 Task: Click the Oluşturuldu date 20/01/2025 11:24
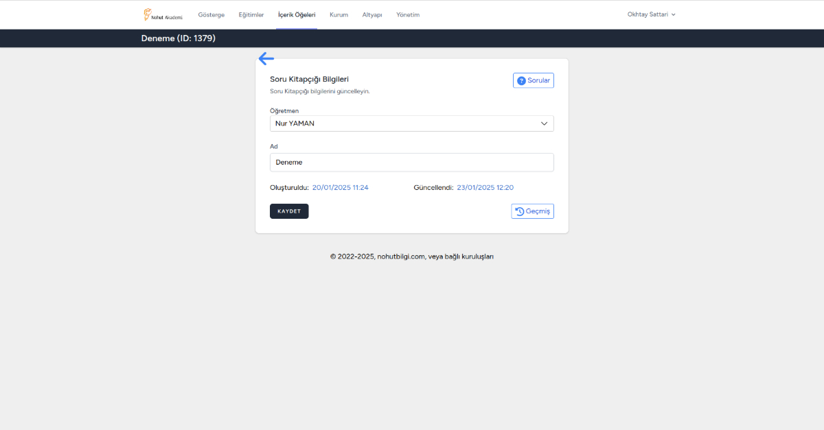[340, 187]
